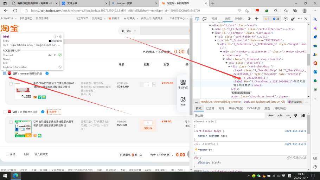Open Edge sidebar search icon
Viewport: 320px width, 180px height.
pyautogui.click(x=315, y=19)
